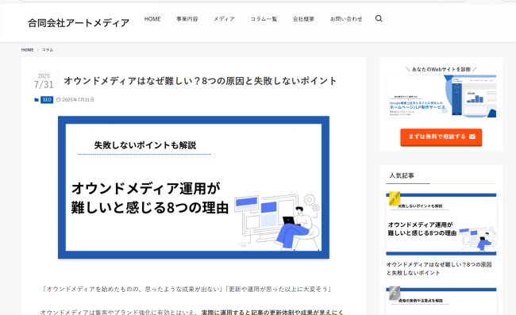Open the Web site diagnosis banner image
Image resolution: width=516 pixels, height=315 pixels.
tap(441, 96)
